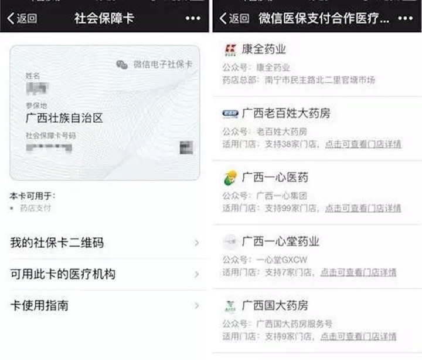Expand 我的社保卡二维码 chevron
This screenshot has width=422, height=360.
(197, 243)
